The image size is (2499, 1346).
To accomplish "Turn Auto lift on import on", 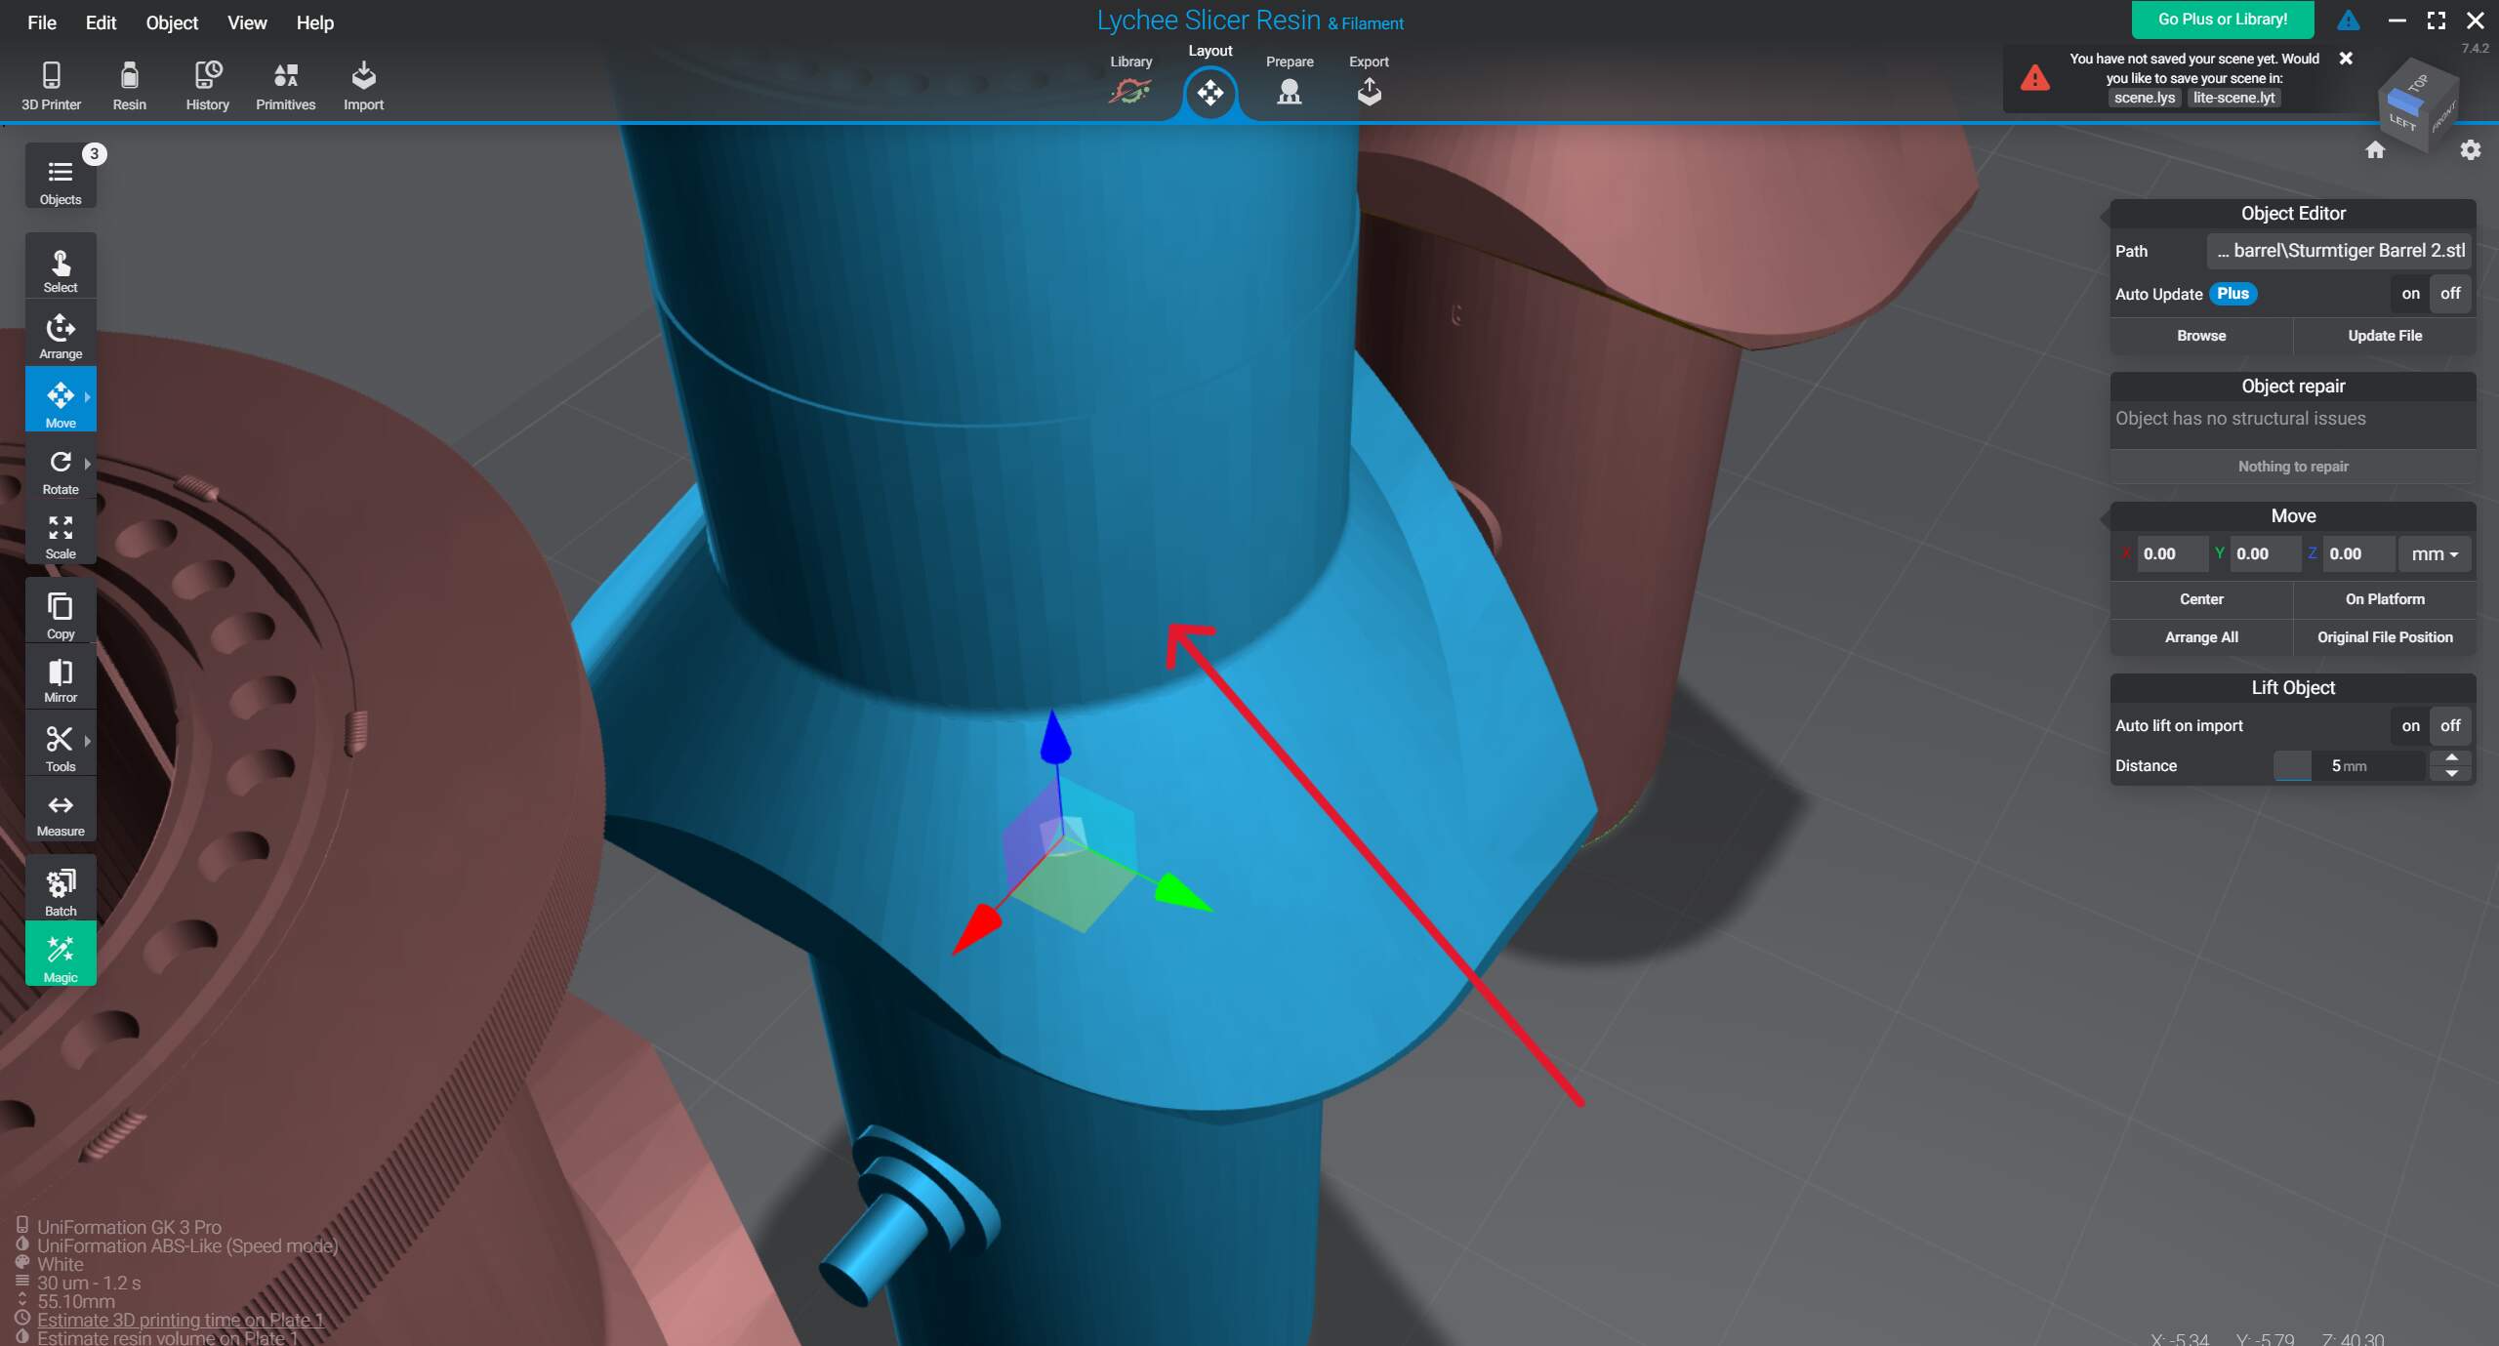I will 2410,725.
